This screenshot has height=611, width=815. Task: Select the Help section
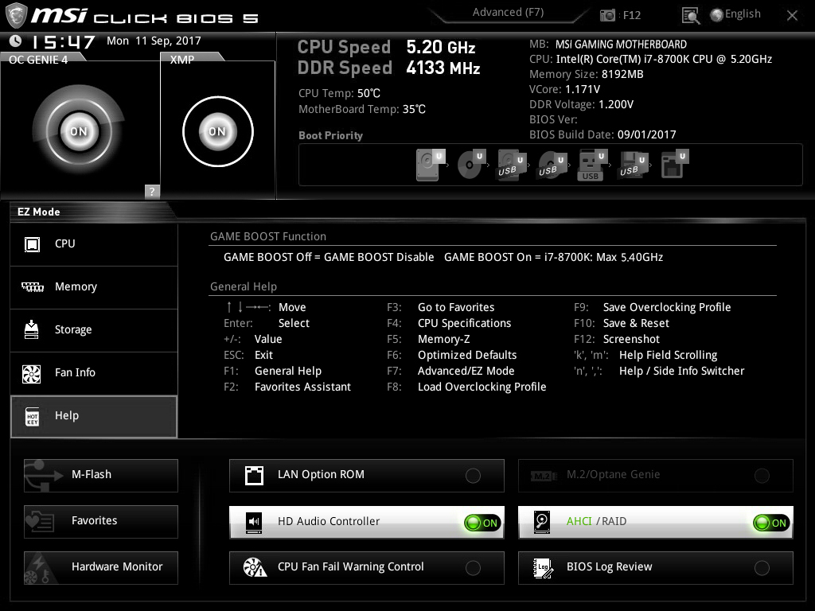point(94,417)
